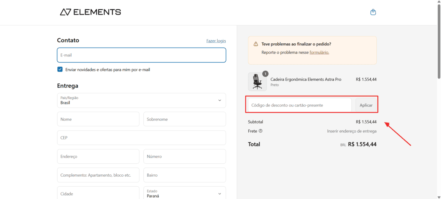Click the 'Entrega' section heading
Screen dimensions: 441x199
click(67, 86)
